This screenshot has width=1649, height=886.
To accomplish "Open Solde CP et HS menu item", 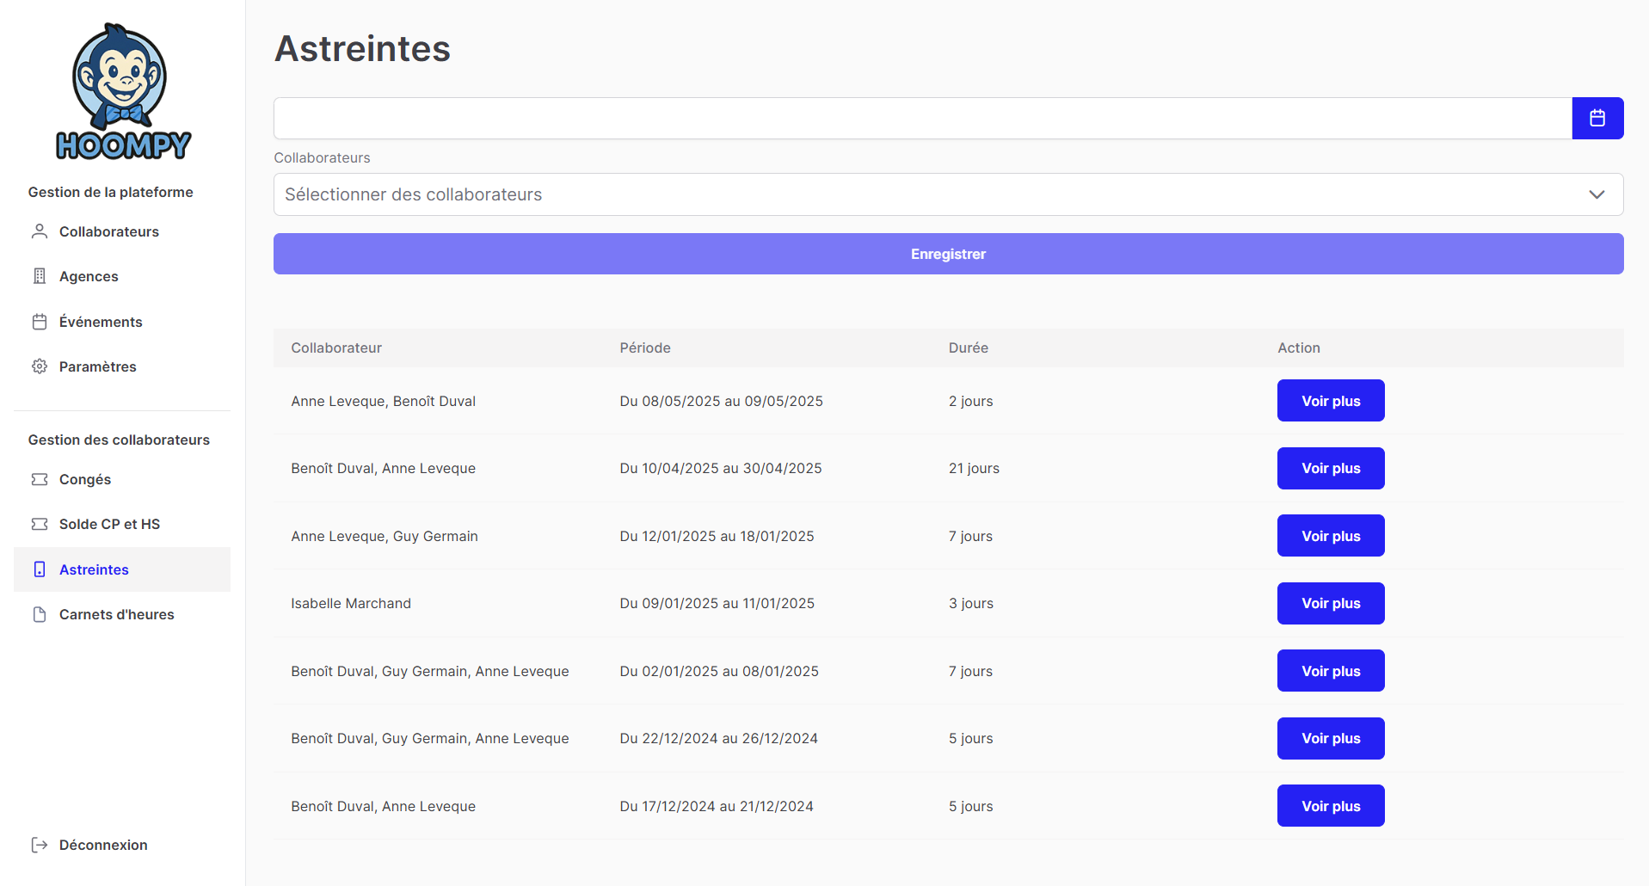I will [x=109, y=524].
